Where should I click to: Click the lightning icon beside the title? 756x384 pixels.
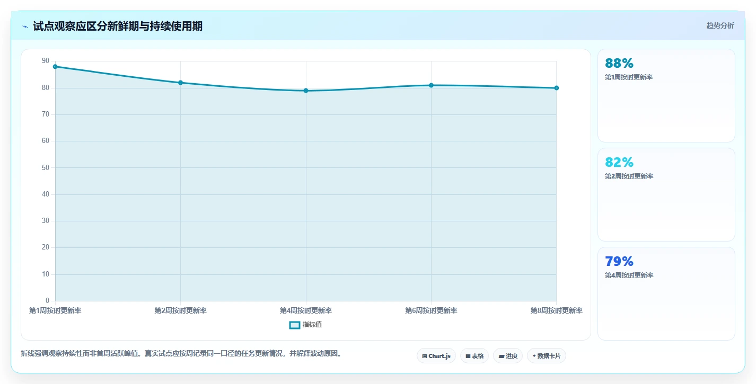coord(25,26)
